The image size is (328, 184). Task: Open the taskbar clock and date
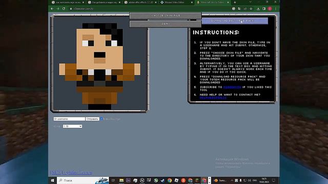pos(264,180)
